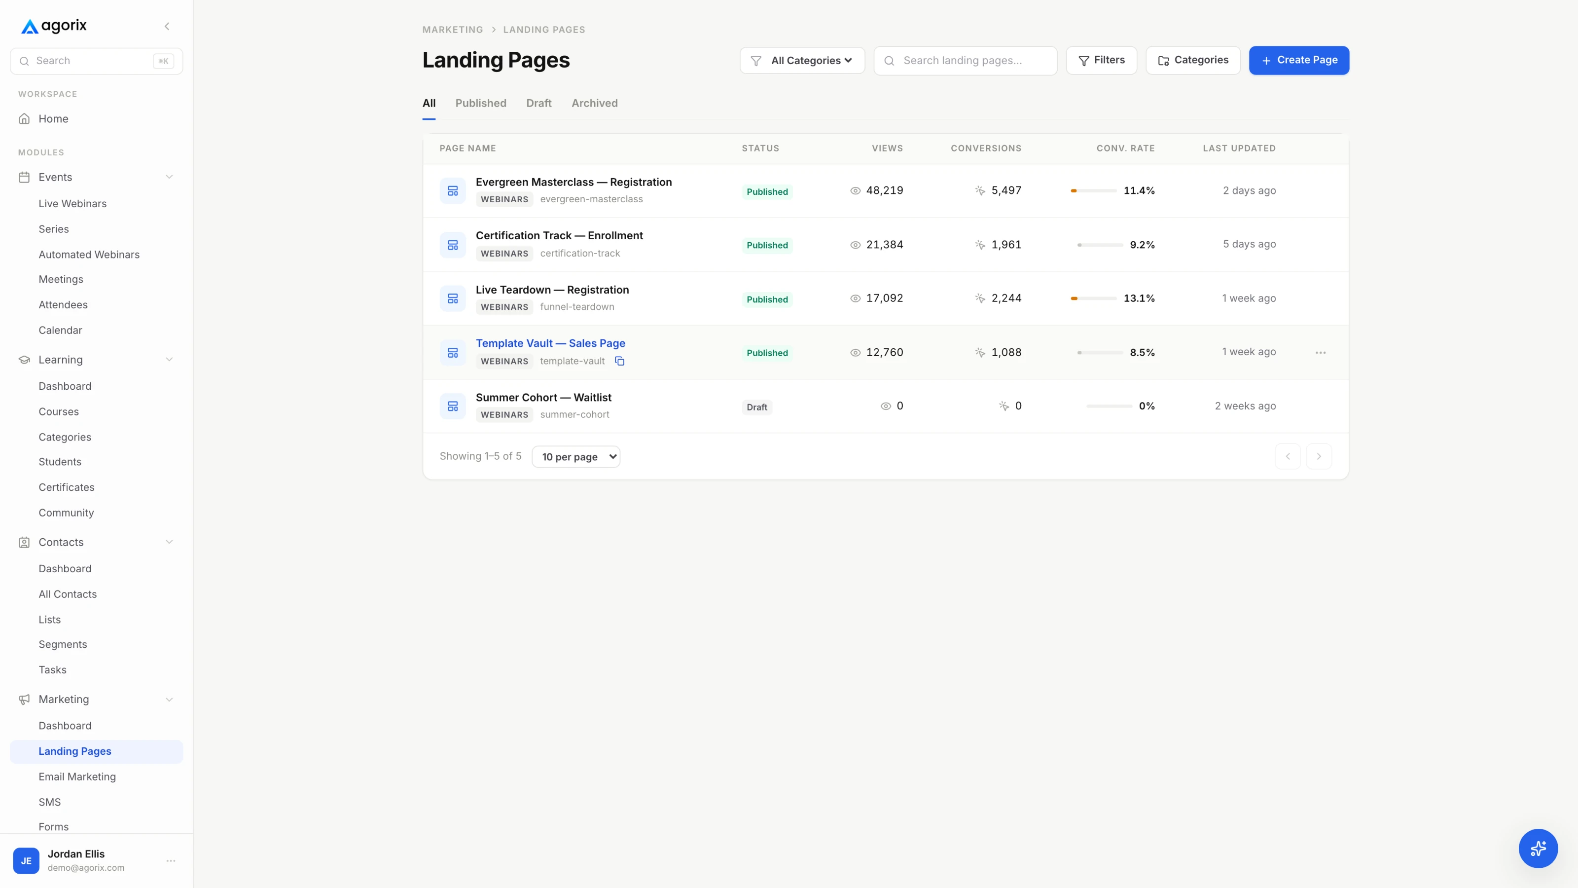Click the Evergreen Masterclass page icon

click(453, 190)
